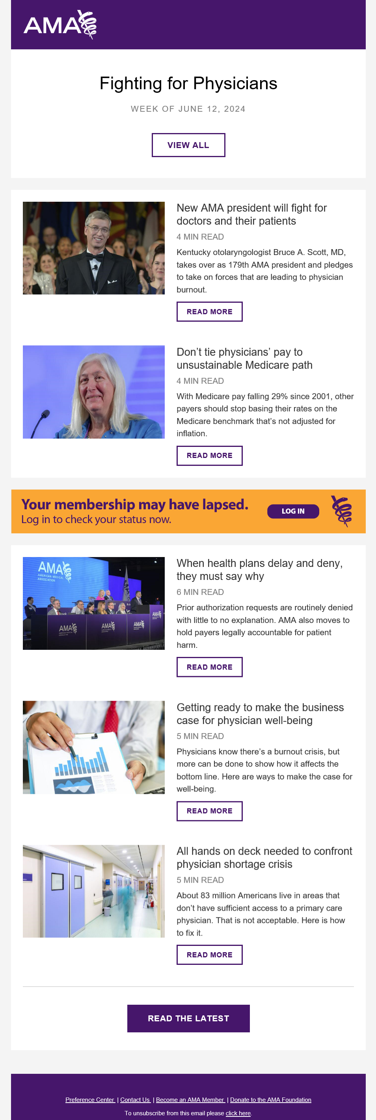Open Read More for physician well-being article
Viewport: 376px width, 1120px height.
click(209, 811)
